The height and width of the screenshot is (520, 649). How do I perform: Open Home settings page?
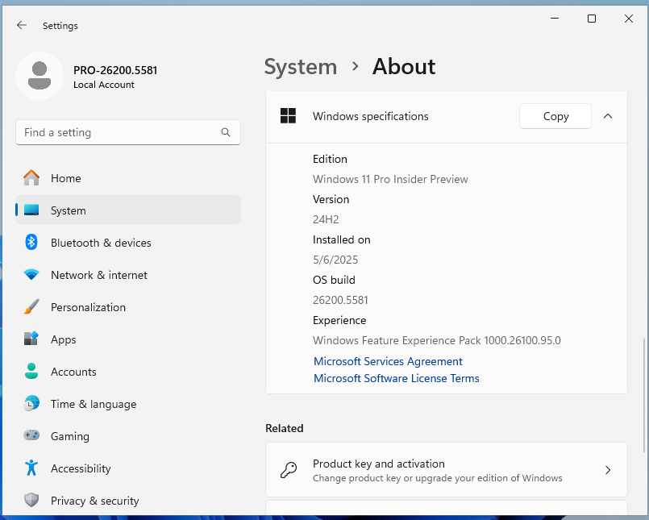128,178
